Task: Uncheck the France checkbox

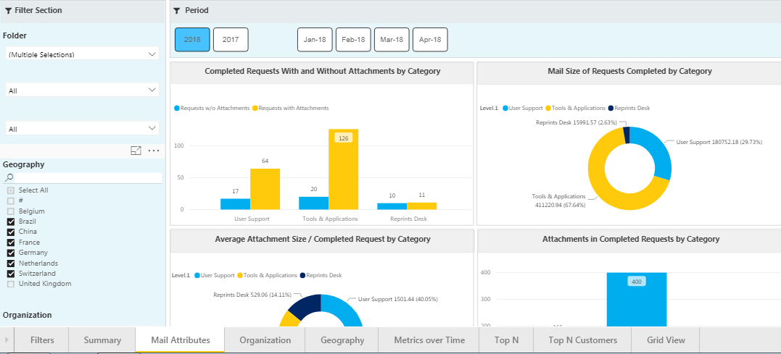Action: pyautogui.click(x=11, y=243)
